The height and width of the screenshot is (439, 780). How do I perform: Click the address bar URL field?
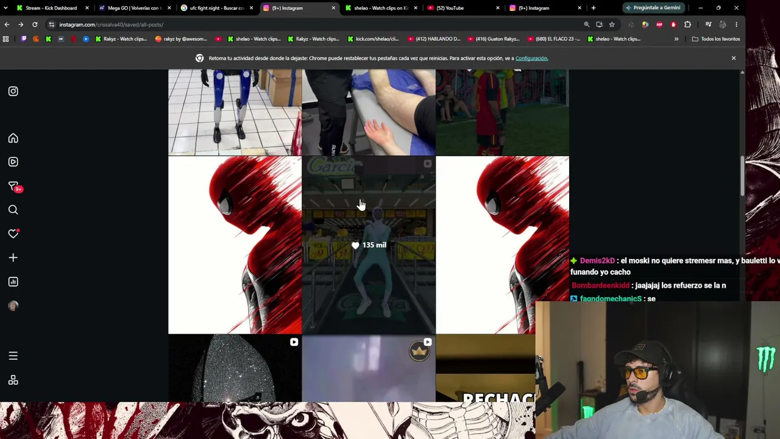pos(317,24)
